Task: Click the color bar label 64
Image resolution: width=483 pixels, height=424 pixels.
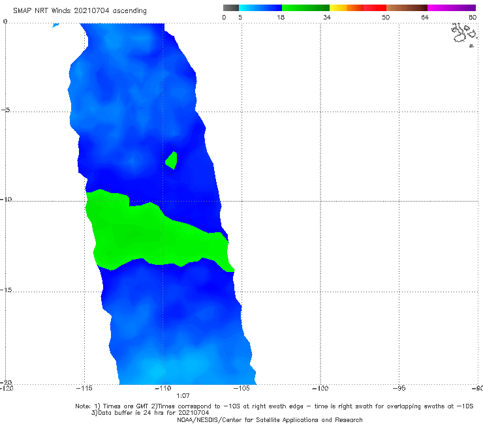Action: tap(425, 18)
